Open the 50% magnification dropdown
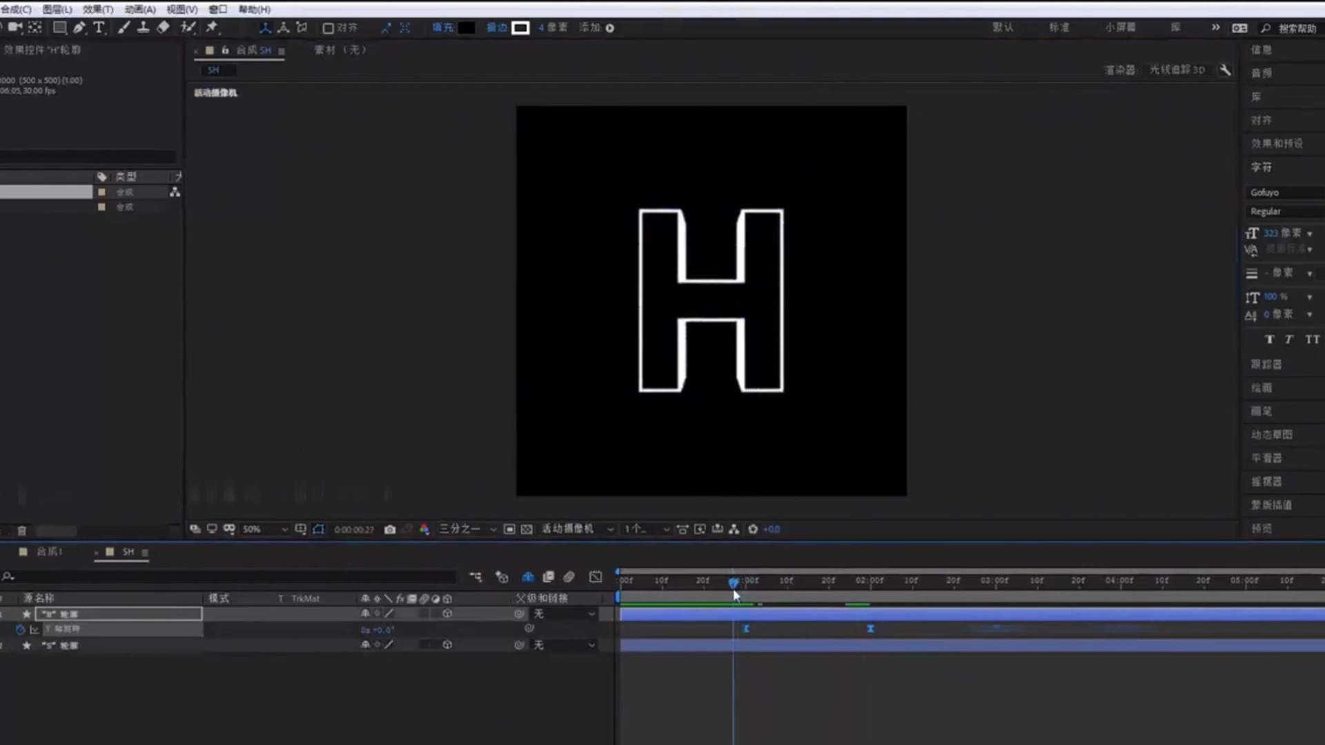This screenshot has height=745, width=1325. (x=265, y=529)
